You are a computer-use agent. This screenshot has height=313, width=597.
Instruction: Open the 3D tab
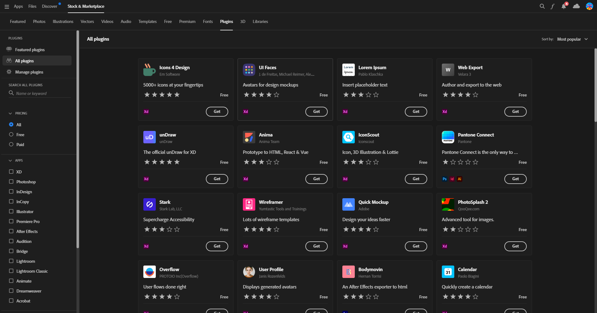243,21
